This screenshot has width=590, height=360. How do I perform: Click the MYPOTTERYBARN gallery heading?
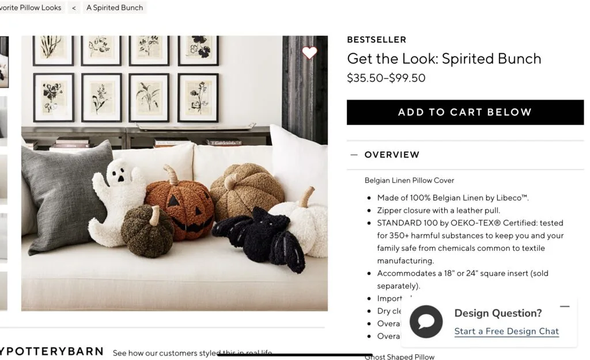[x=52, y=351]
